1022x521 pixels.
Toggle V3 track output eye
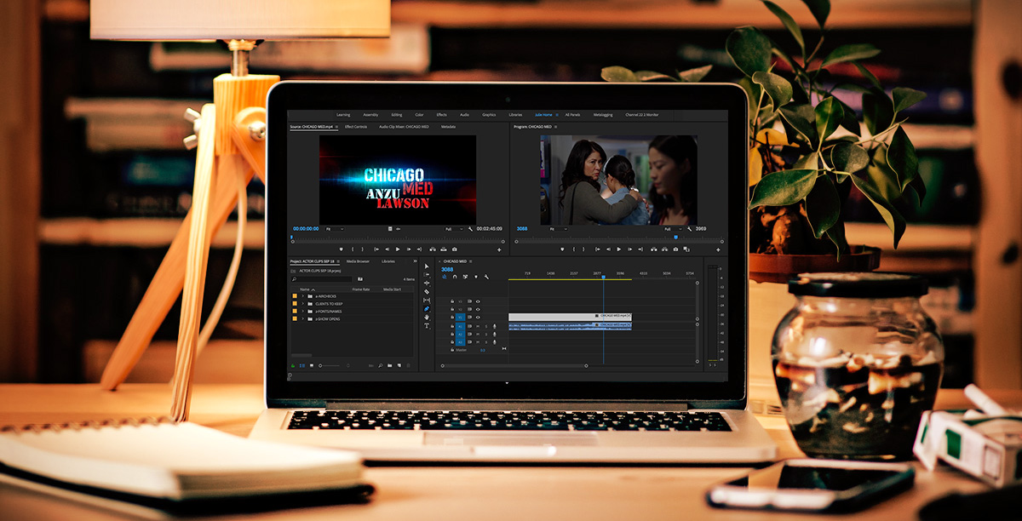(478, 301)
